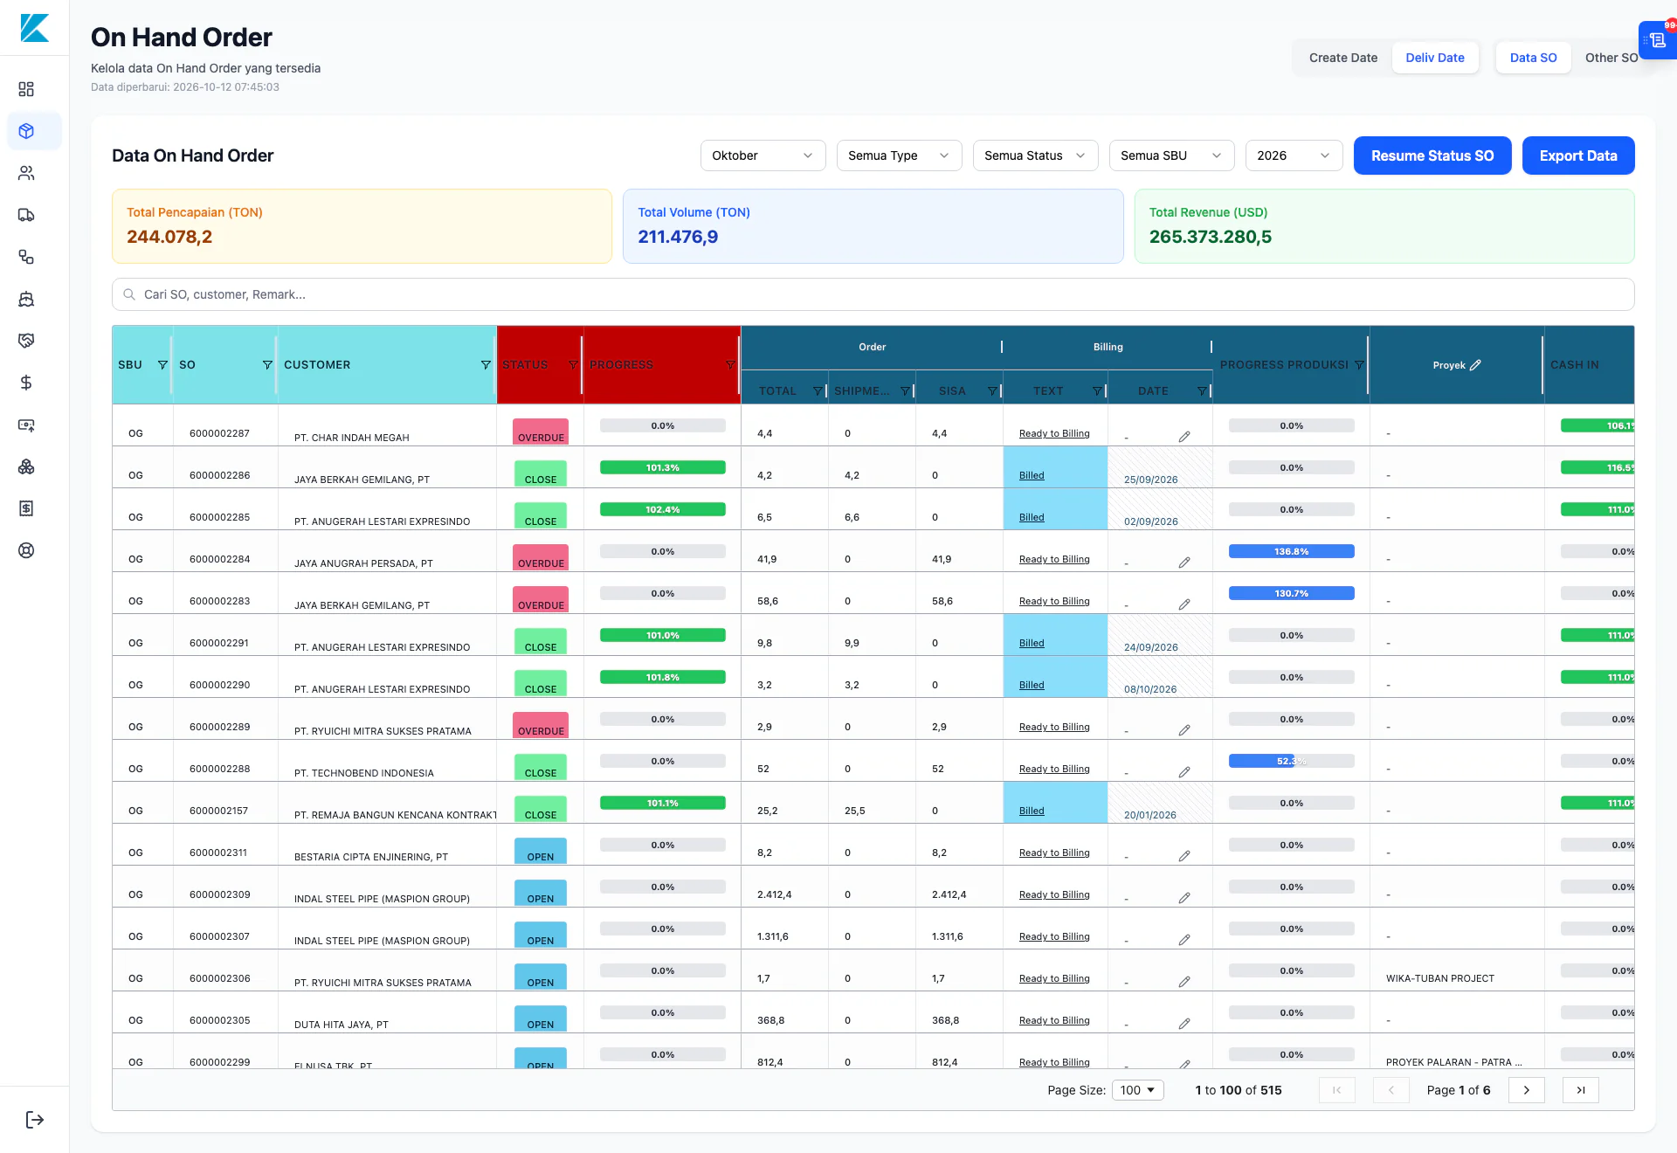Filter the PROGRESS PRODUKSI column
Image resolution: width=1677 pixels, height=1153 pixels.
1359,365
